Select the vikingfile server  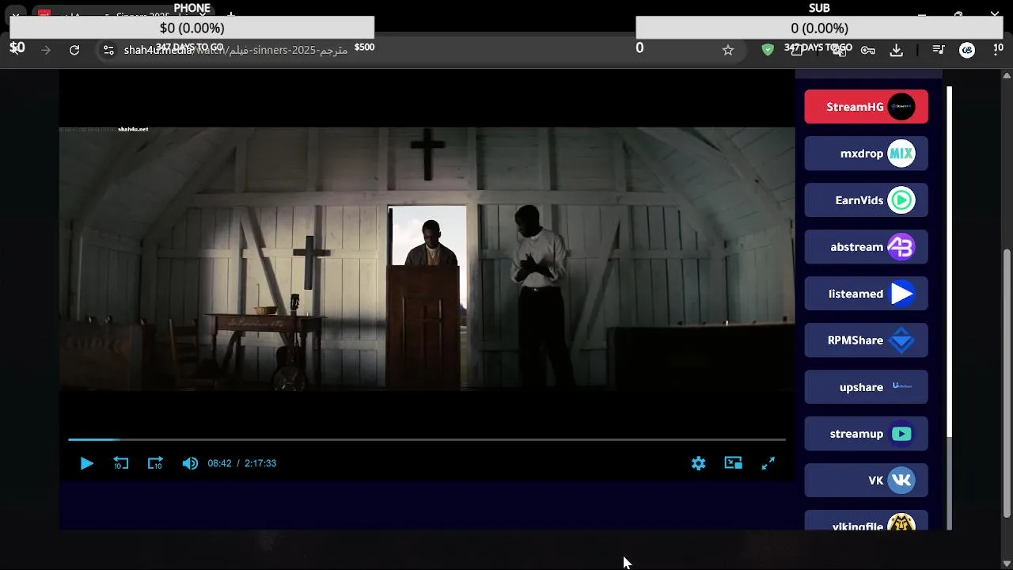coord(866,521)
